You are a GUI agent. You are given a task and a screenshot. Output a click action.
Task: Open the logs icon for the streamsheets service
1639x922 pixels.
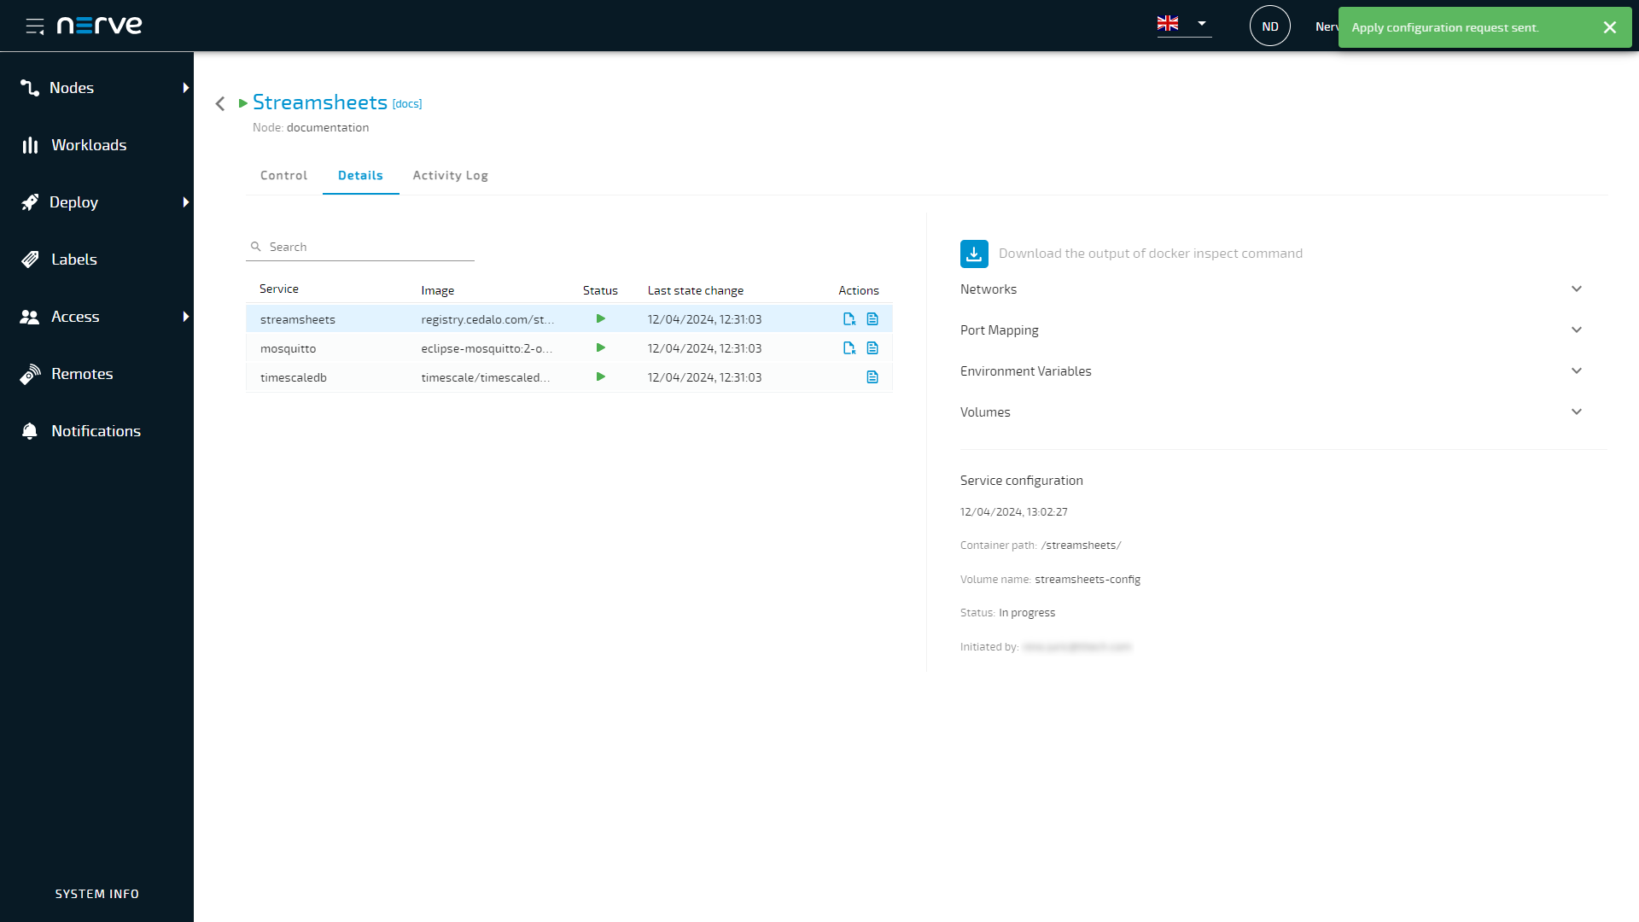click(x=872, y=319)
